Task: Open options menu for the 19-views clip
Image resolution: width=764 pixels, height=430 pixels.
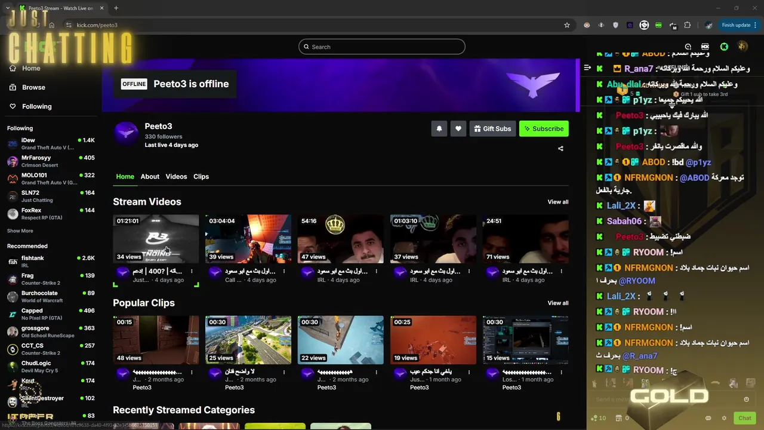Action: 469,372
